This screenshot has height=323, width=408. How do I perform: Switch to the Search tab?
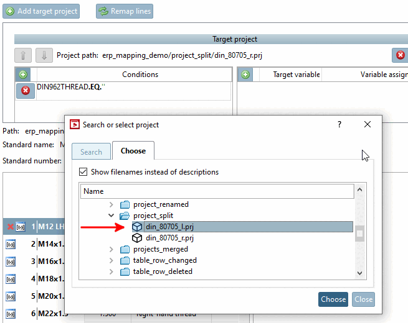(91, 152)
